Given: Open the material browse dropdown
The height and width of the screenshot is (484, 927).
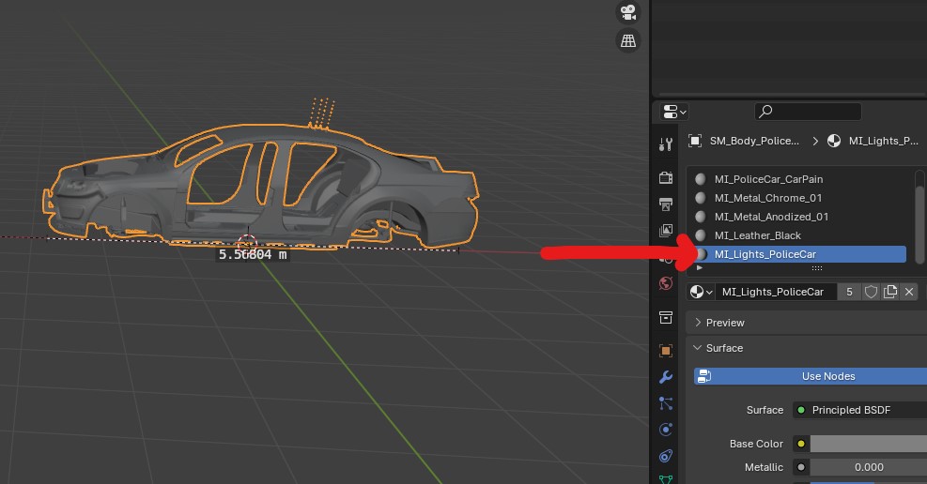Looking at the screenshot, I should coord(702,292).
